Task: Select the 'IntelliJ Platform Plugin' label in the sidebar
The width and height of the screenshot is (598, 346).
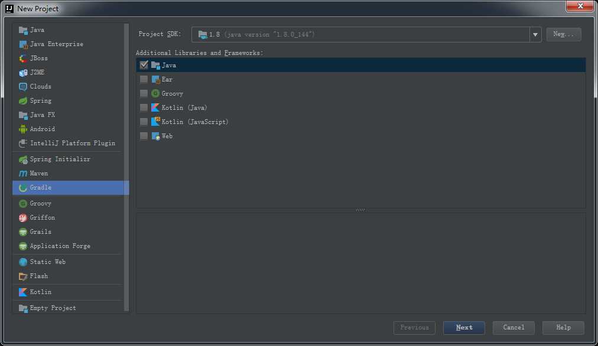Action: click(x=73, y=143)
